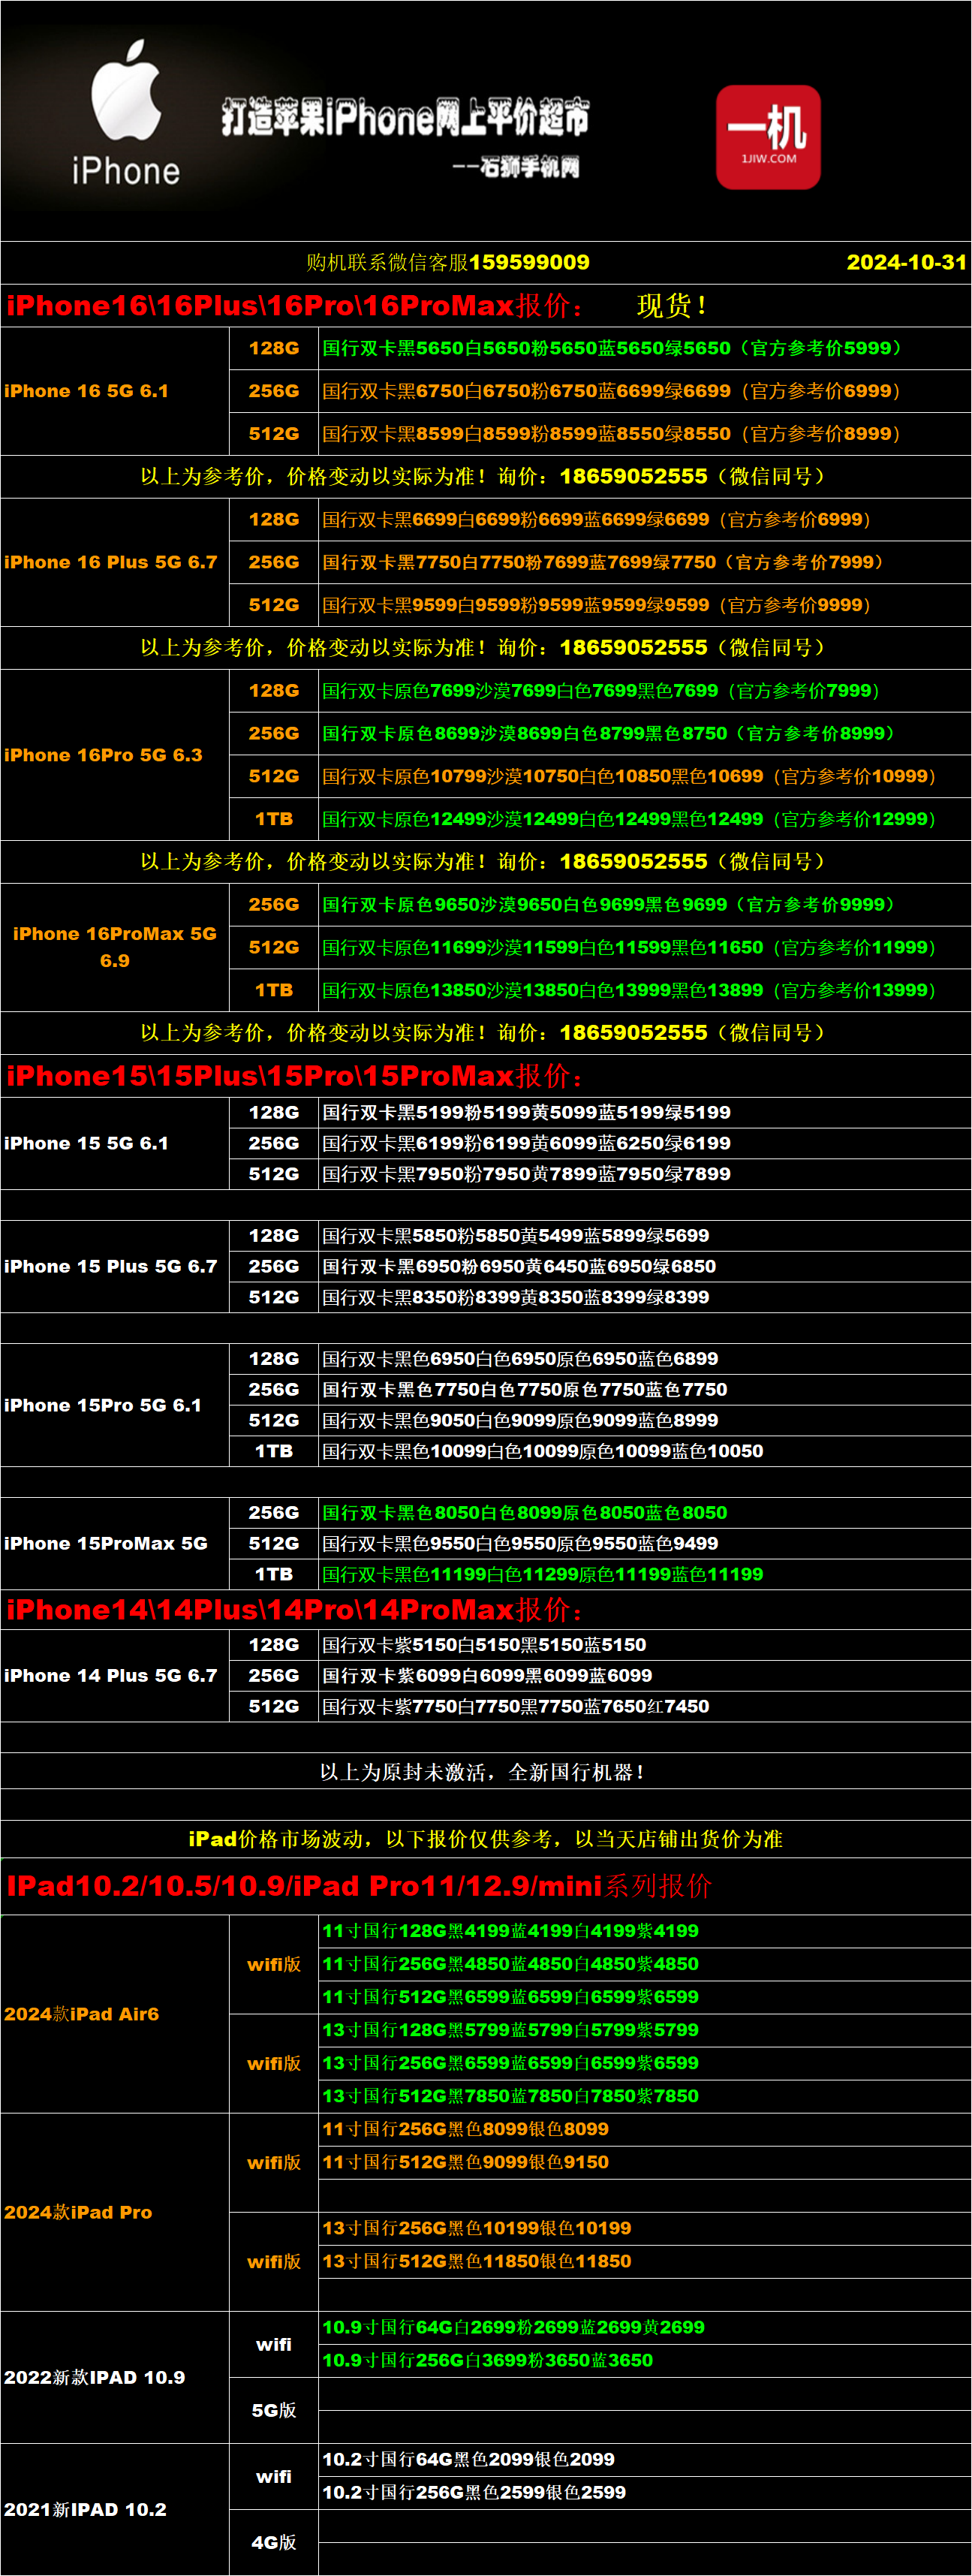
Task: Click the 现货! label
Action: coord(672,305)
